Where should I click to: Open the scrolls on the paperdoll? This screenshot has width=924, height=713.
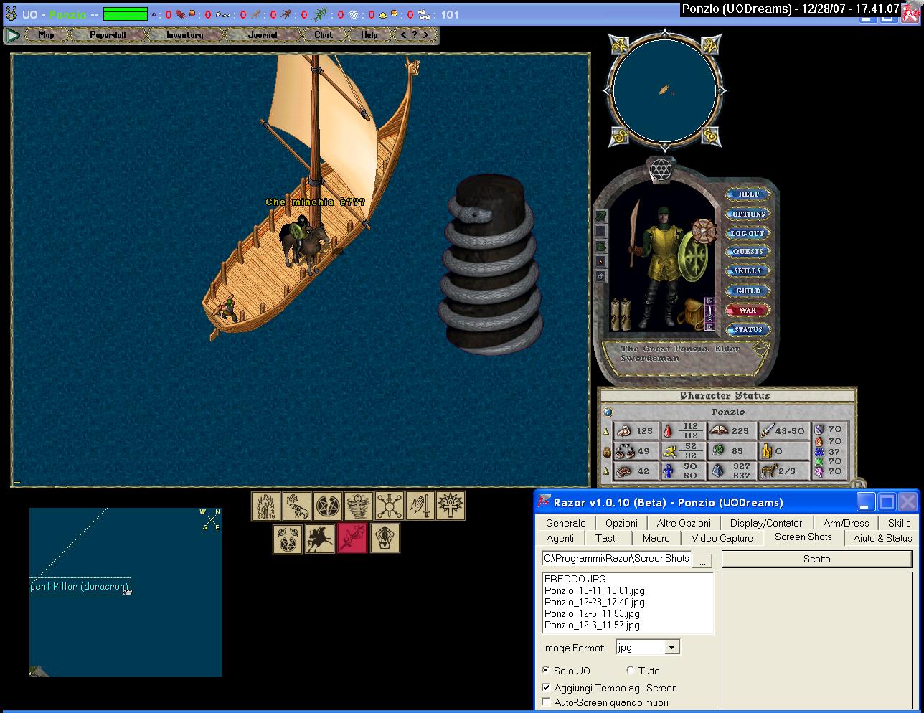(x=620, y=314)
